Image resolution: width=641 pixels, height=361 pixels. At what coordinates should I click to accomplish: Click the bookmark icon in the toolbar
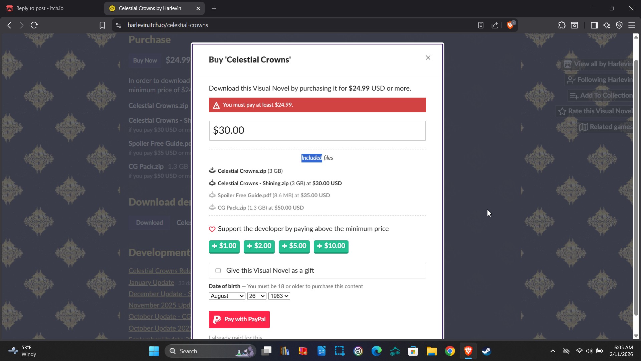pos(102,25)
